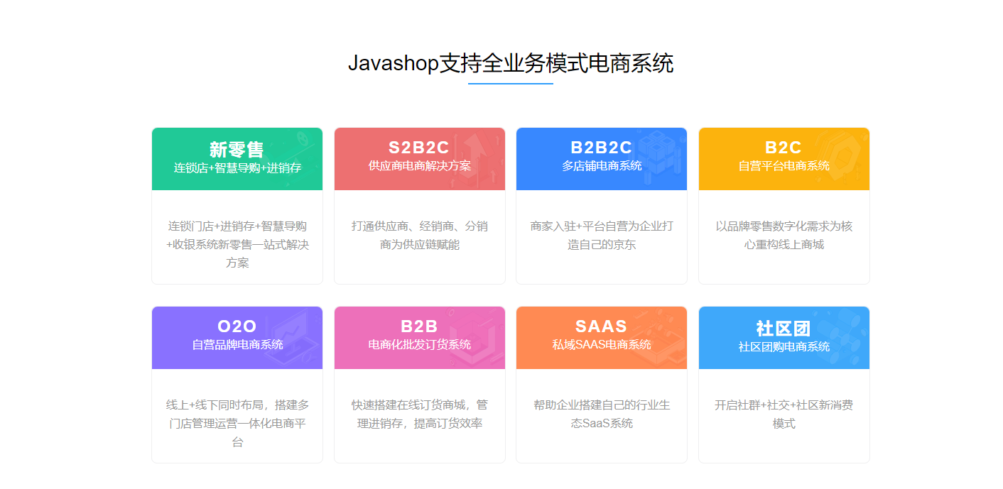This screenshot has height=489, width=1003.
Task: Open the B2B2C 多店铺电商系统 card
Action: pyautogui.click(x=601, y=158)
